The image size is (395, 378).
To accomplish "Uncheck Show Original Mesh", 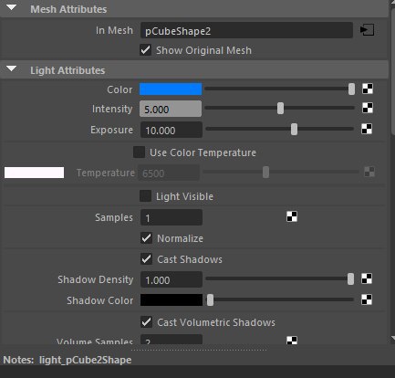I will [x=146, y=49].
